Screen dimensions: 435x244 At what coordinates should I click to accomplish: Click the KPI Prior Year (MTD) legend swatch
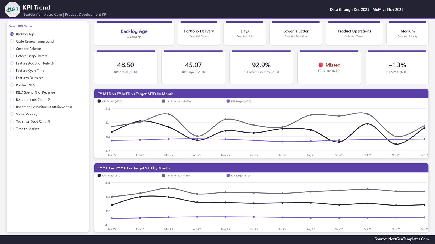164,101
